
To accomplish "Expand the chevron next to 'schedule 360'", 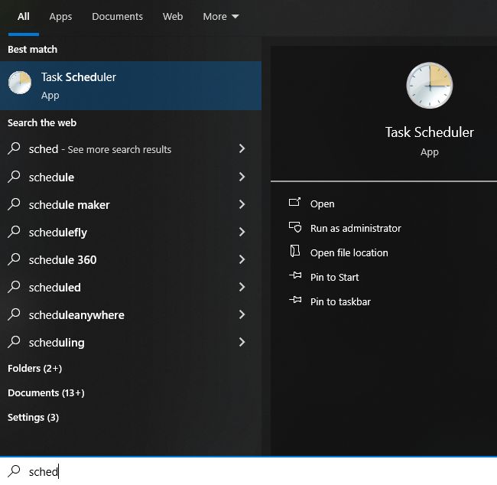I will 242,259.
